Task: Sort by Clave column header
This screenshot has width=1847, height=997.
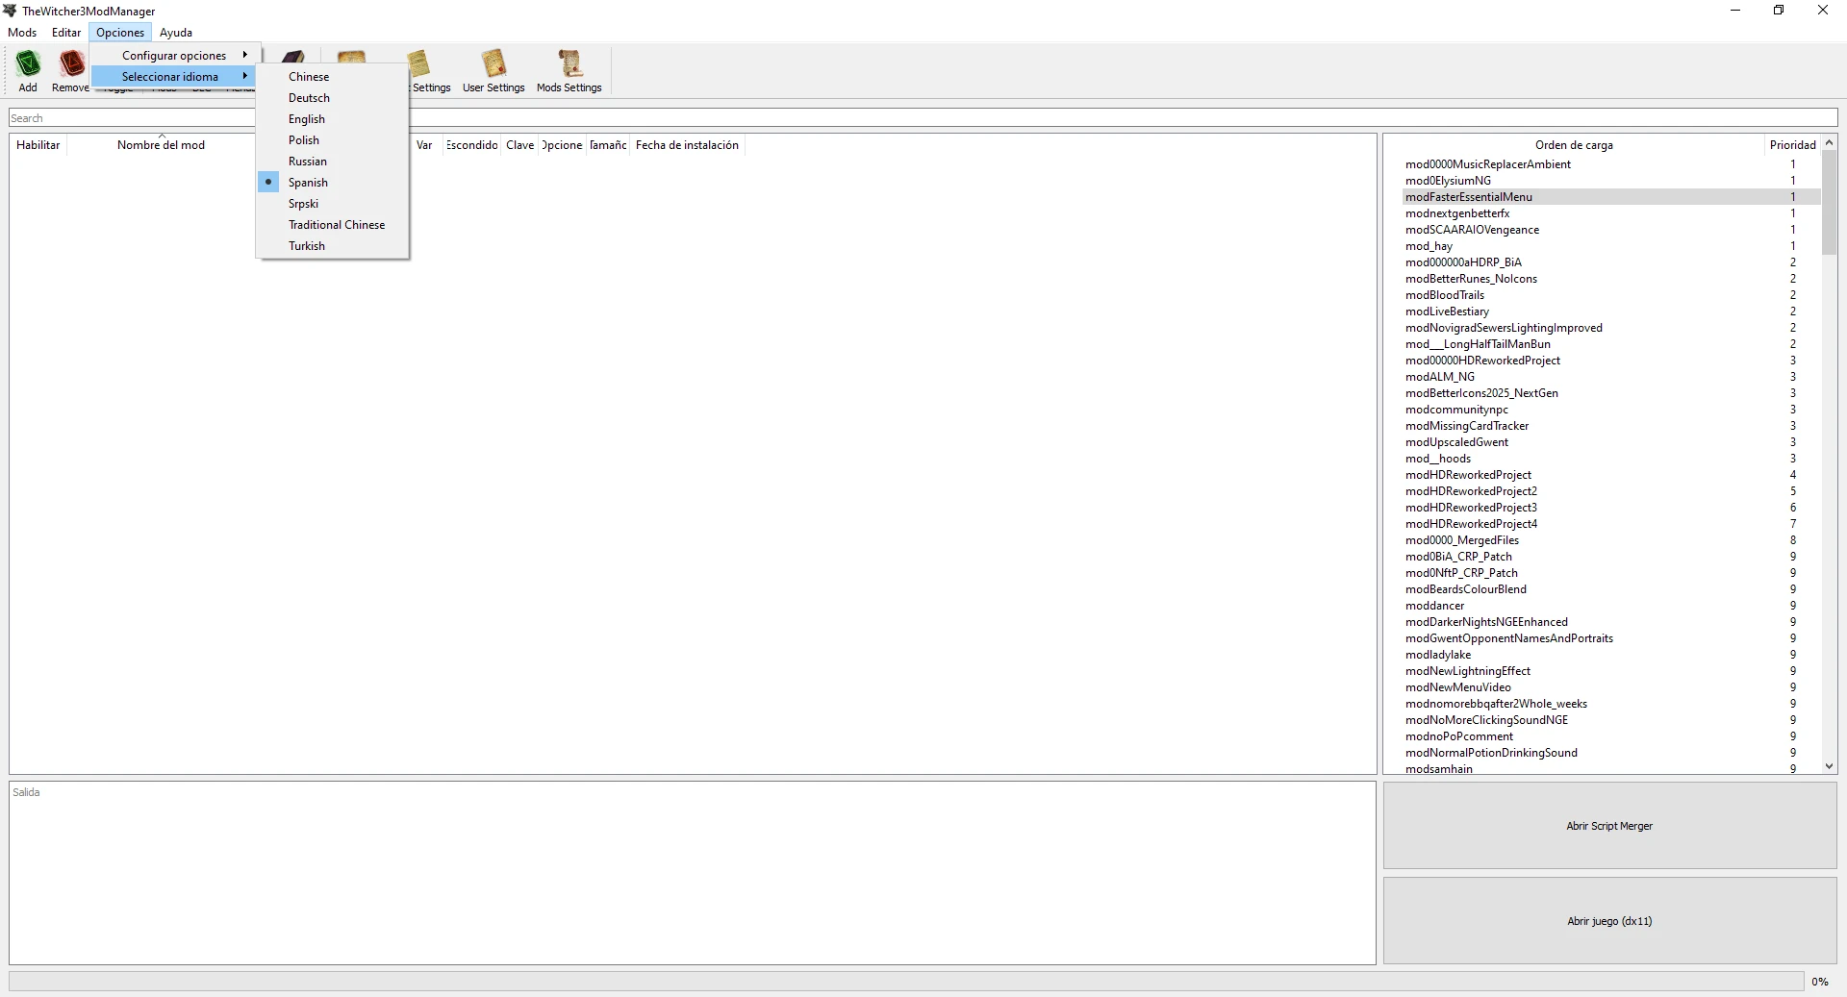Action: point(520,145)
